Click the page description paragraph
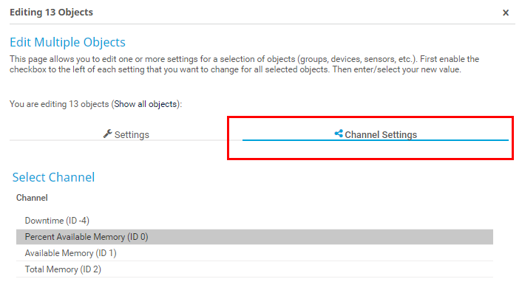 (x=244, y=64)
